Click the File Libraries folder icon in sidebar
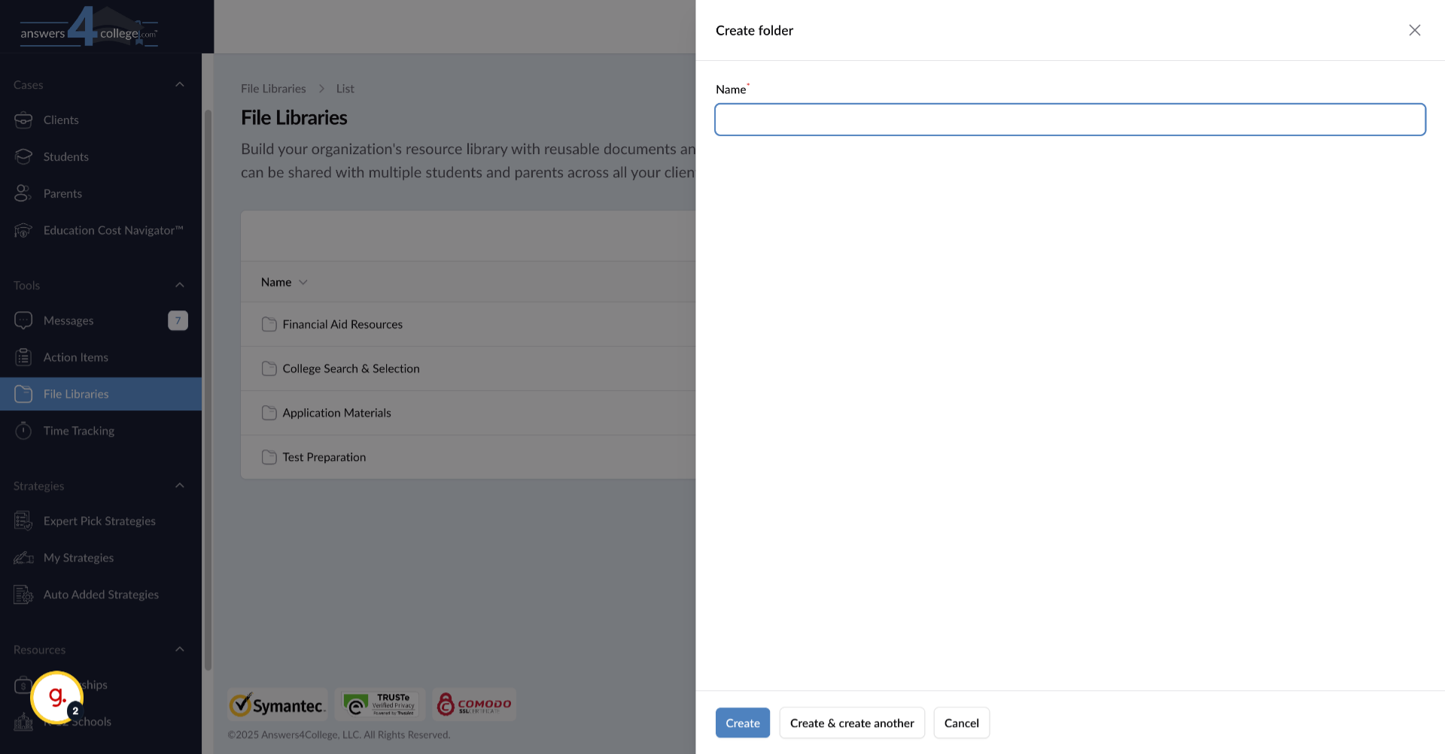Viewport: 1445px width, 754px height. point(23,395)
